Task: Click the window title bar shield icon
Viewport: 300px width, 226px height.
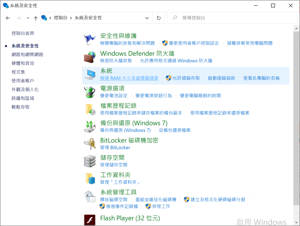Action: pos(6,6)
